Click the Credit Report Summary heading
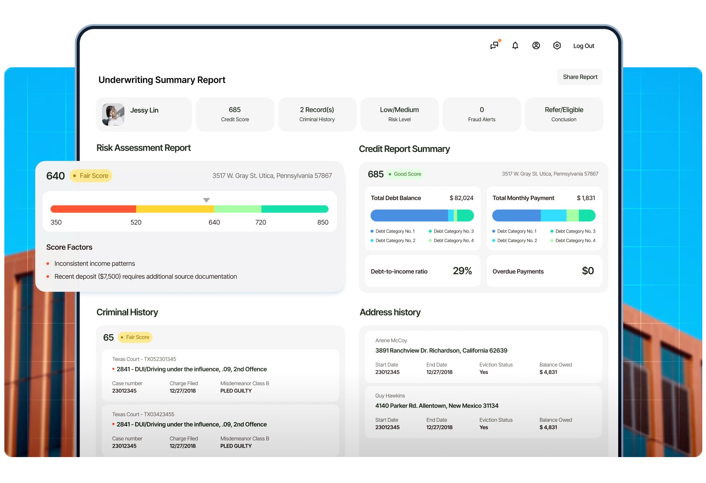706x483 pixels. pyautogui.click(x=404, y=149)
